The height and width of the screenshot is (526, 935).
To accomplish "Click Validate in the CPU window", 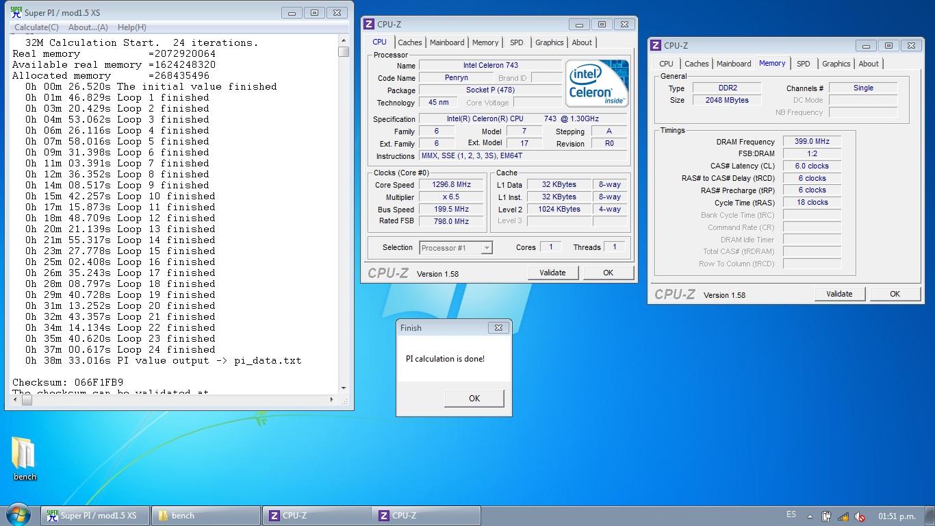I will pyautogui.click(x=552, y=273).
